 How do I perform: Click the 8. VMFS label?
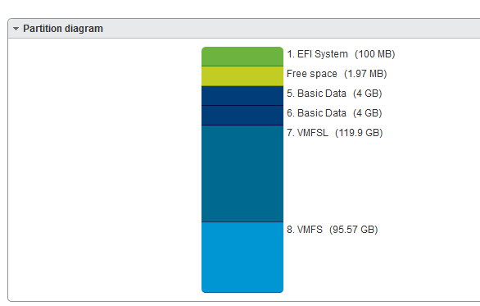coord(305,230)
